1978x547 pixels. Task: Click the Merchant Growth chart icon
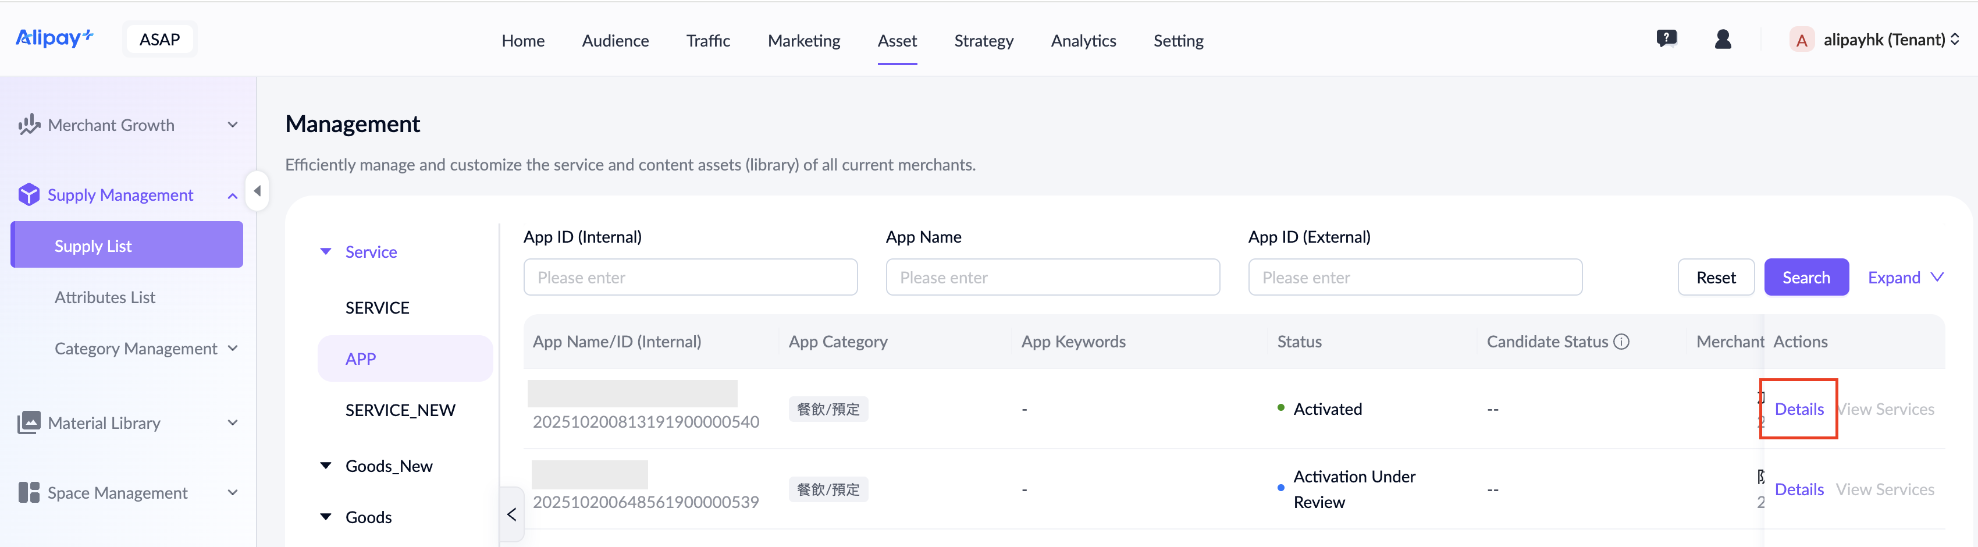click(x=29, y=125)
